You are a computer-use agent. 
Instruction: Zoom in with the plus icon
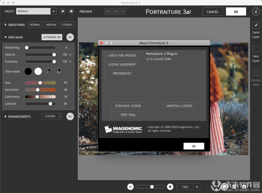click(x=170, y=187)
